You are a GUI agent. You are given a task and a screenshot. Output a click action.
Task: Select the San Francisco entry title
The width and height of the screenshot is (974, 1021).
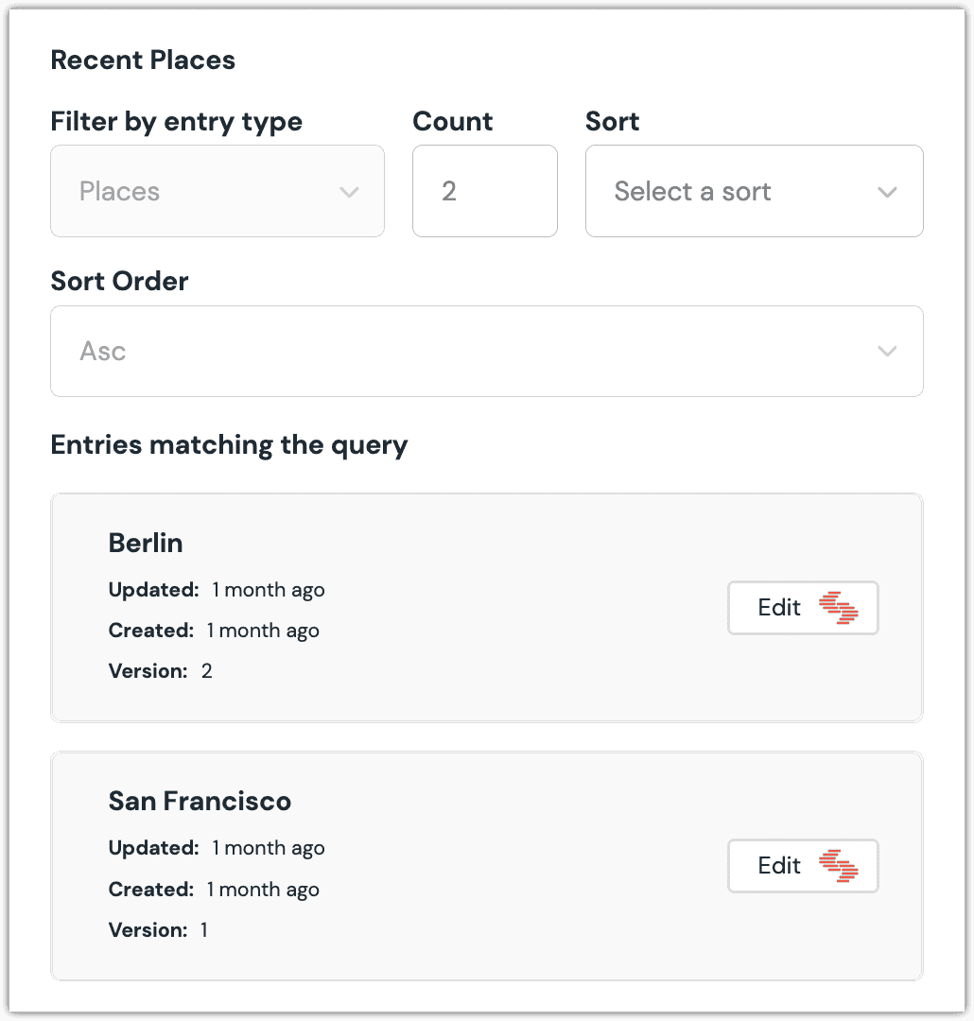200,802
